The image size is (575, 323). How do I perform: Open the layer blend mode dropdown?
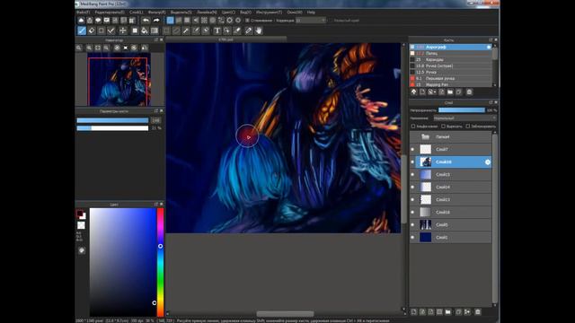(464, 118)
